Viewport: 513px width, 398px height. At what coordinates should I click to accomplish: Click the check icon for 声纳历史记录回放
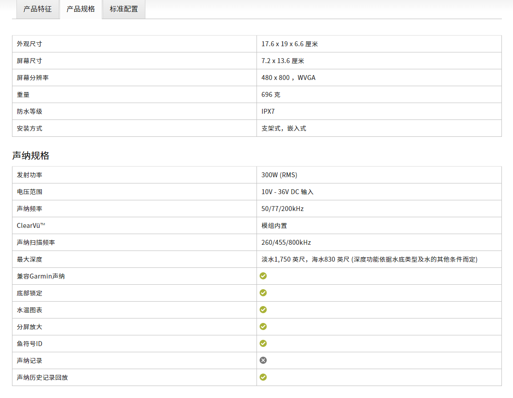click(x=263, y=377)
